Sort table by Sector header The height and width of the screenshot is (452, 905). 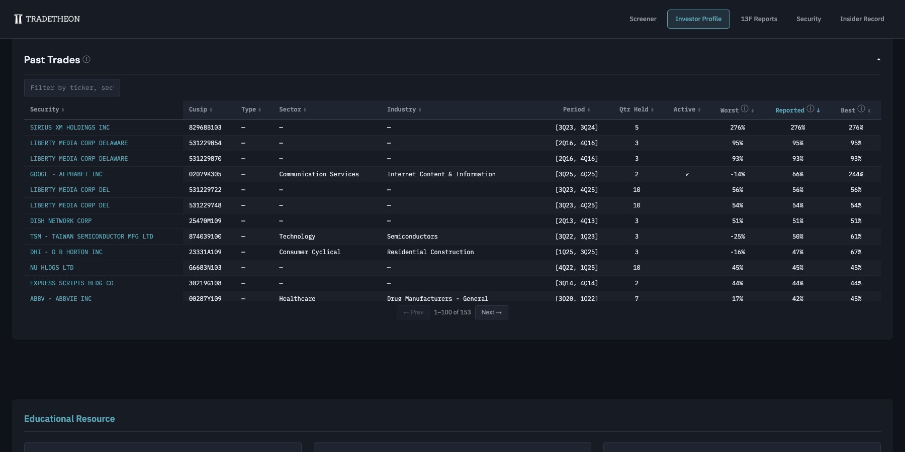point(292,109)
